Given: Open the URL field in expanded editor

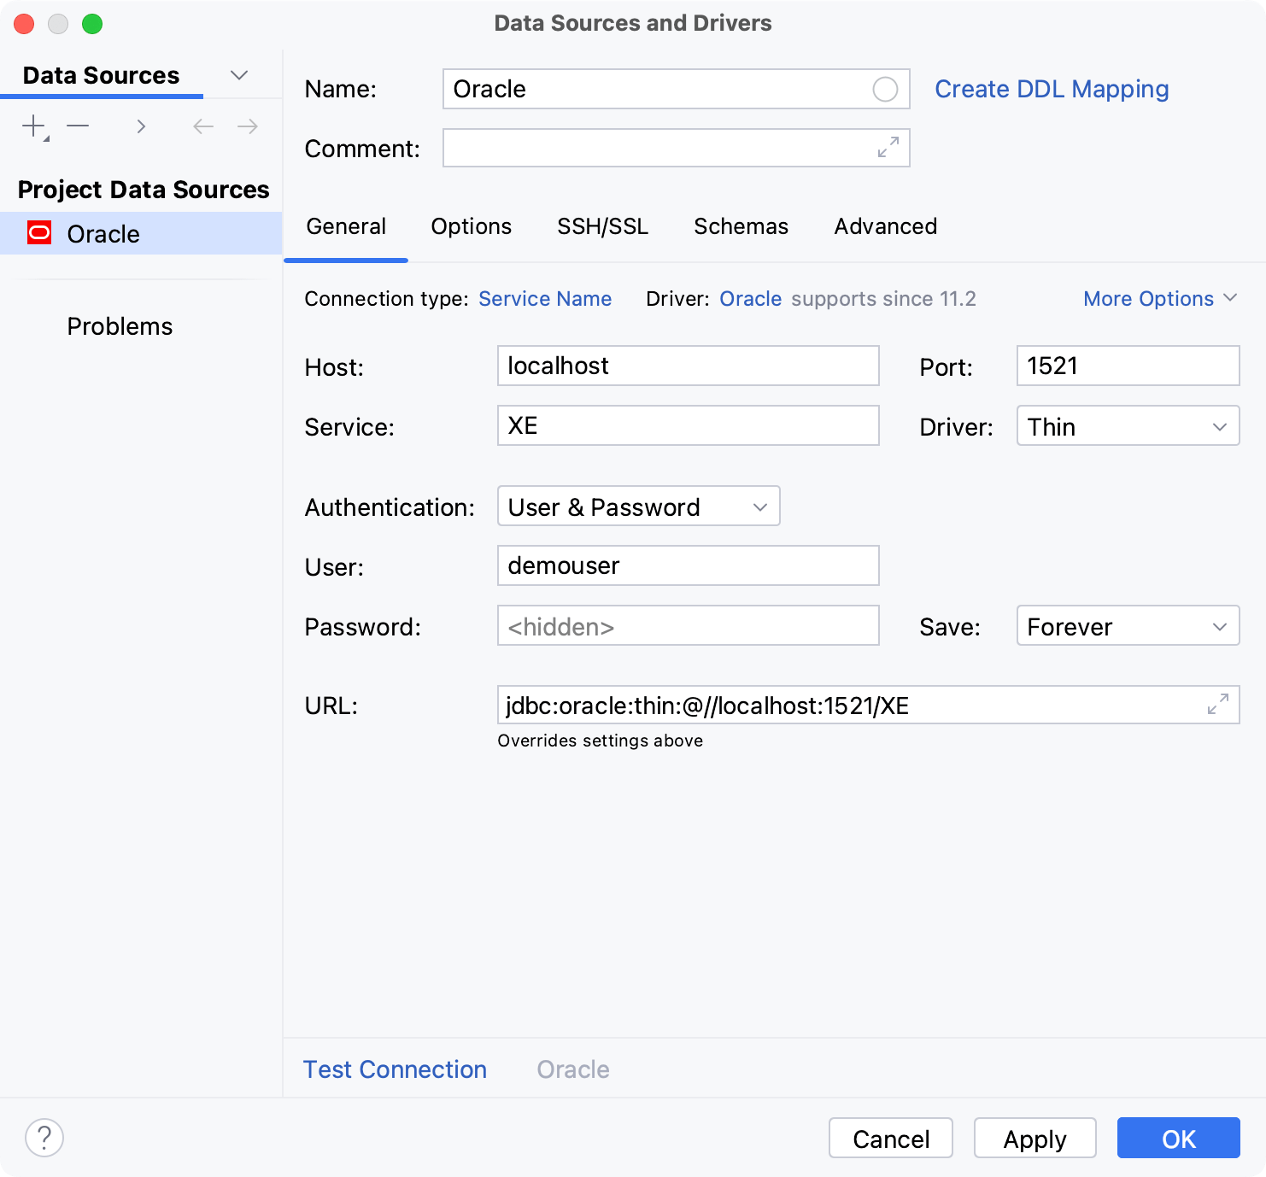Looking at the screenshot, I should tap(1219, 705).
